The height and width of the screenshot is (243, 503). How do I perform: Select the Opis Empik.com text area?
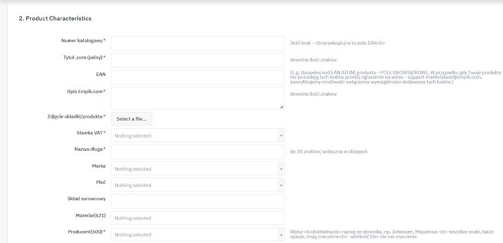click(197, 98)
